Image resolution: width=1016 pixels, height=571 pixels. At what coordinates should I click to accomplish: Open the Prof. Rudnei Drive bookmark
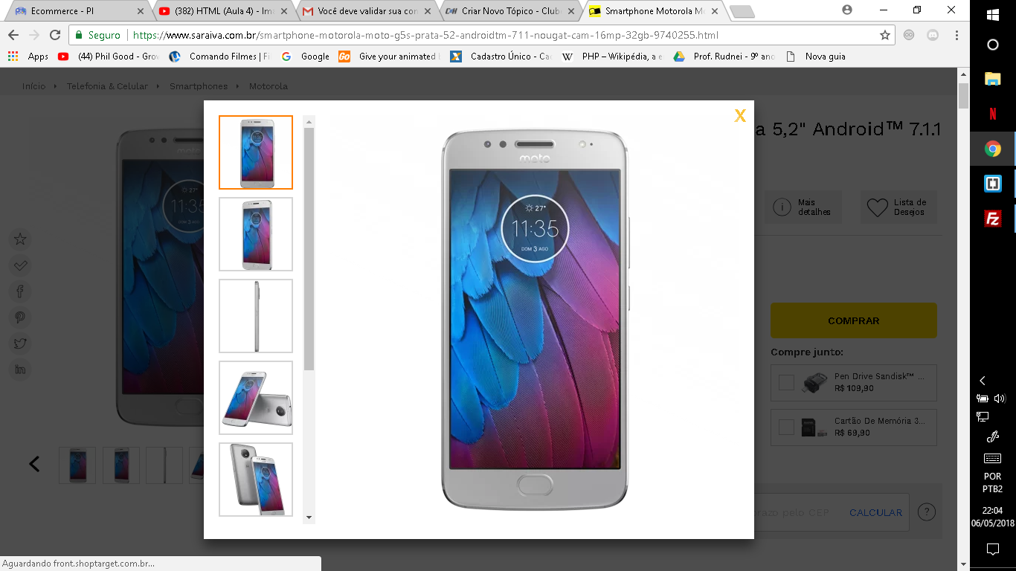click(x=724, y=57)
